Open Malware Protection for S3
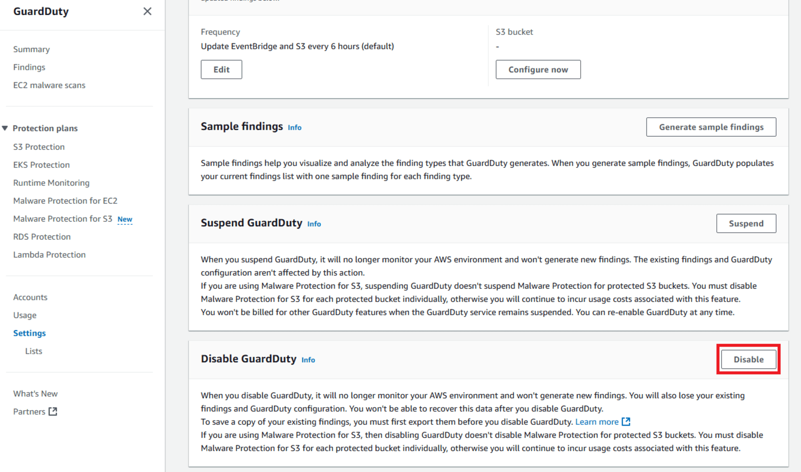Viewport: 801px width, 472px height. tap(62, 219)
